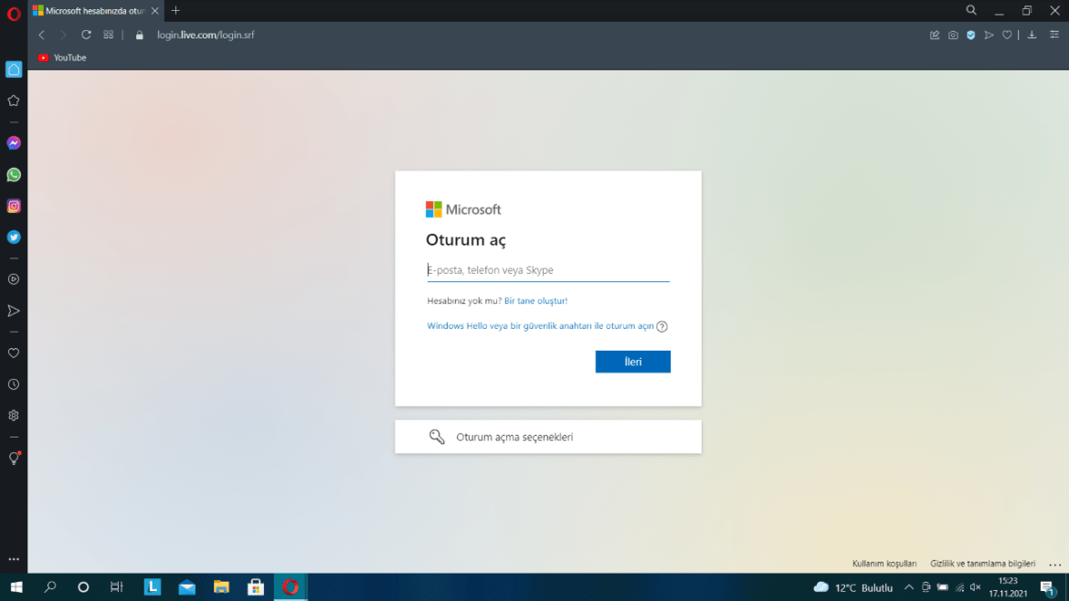This screenshot has width=1069, height=601.
Task: Open WhatsApp in the sidebar
Action: (13, 174)
